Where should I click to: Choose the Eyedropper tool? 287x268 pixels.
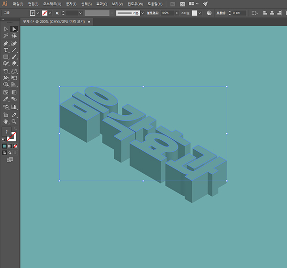pyautogui.click(x=6, y=99)
